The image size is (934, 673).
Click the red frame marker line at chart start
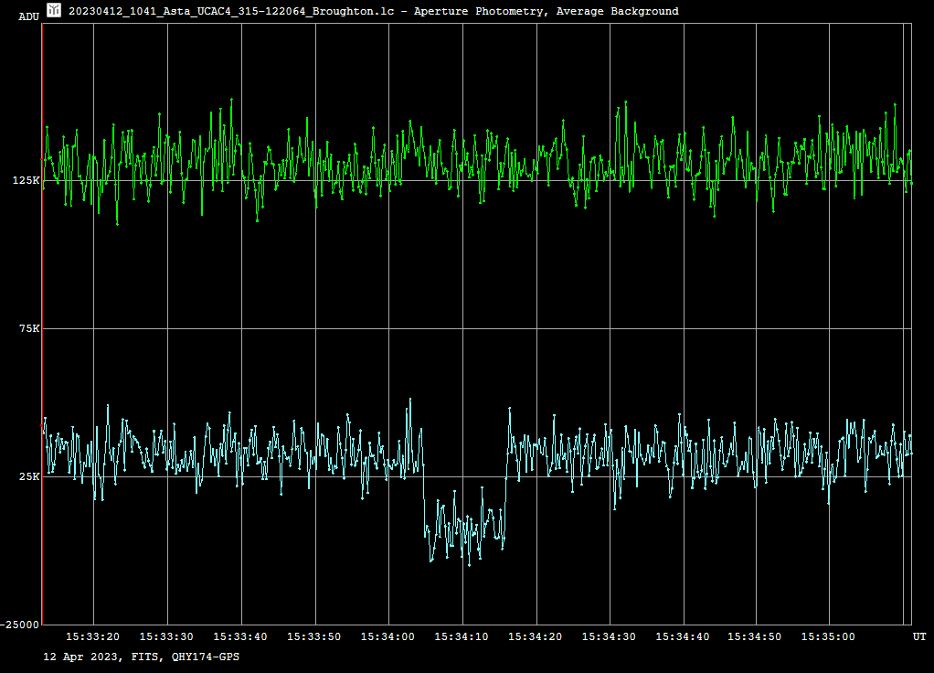42,324
